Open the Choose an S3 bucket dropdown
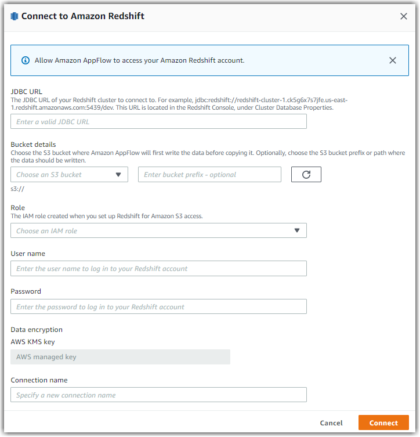Screen dimensions: 420x437 [x=70, y=175]
